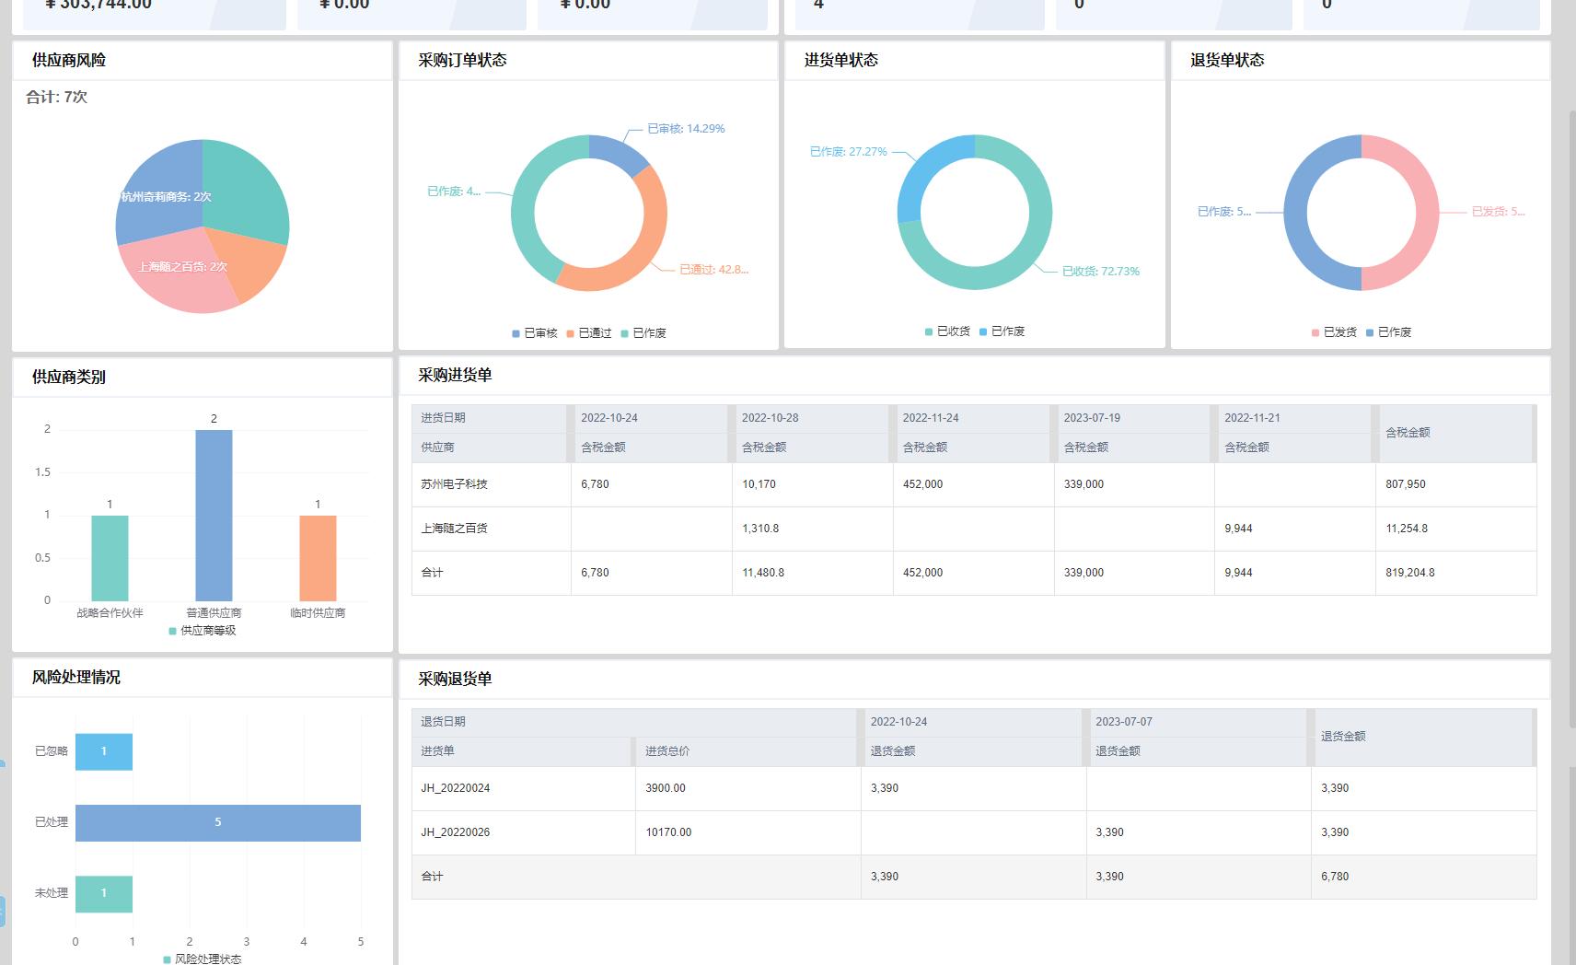Image resolution: width=1576 pixels, height=965 pixels.
Task: Click the 合计: 7次 summary text
Action: [x=56, y=97]
